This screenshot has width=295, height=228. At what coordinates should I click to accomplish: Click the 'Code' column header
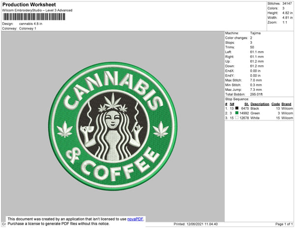pos(276,104)
